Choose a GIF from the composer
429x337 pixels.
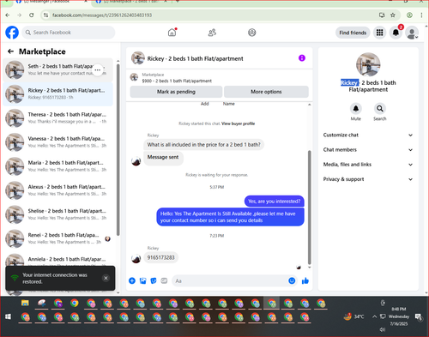point(164,280)
